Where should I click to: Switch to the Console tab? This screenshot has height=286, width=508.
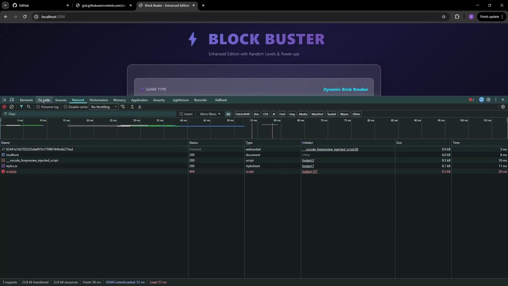(x=44, y=100)
